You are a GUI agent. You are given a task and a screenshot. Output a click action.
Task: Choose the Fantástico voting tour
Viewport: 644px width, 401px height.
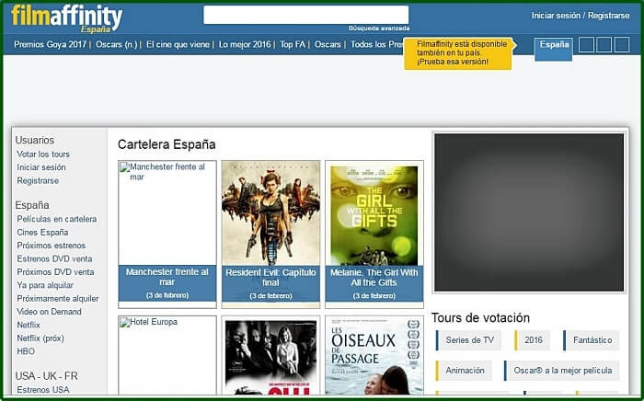coord(592,340)
